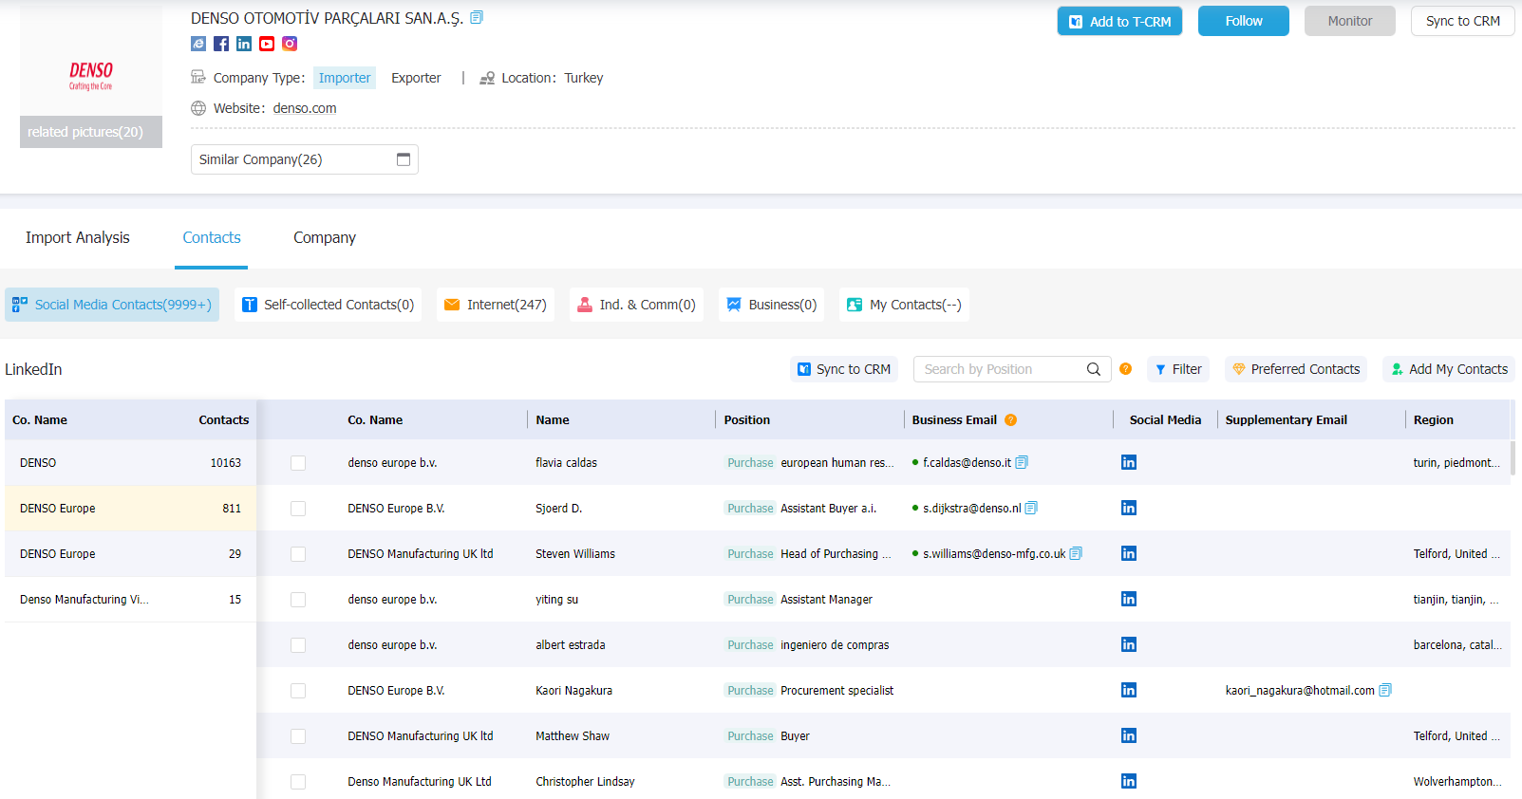Select DENSO company row with 10163 contacts
Viewport: 1522px width, 799px height.
click(x=130, y=463)
